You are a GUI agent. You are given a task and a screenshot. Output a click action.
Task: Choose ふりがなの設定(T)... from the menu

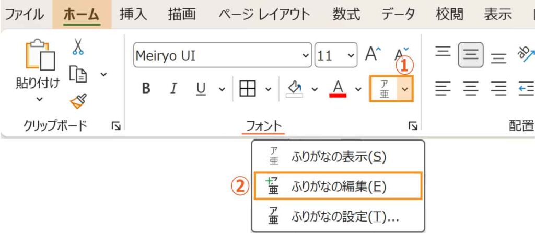pyautogui.click(x=338, y=216)
